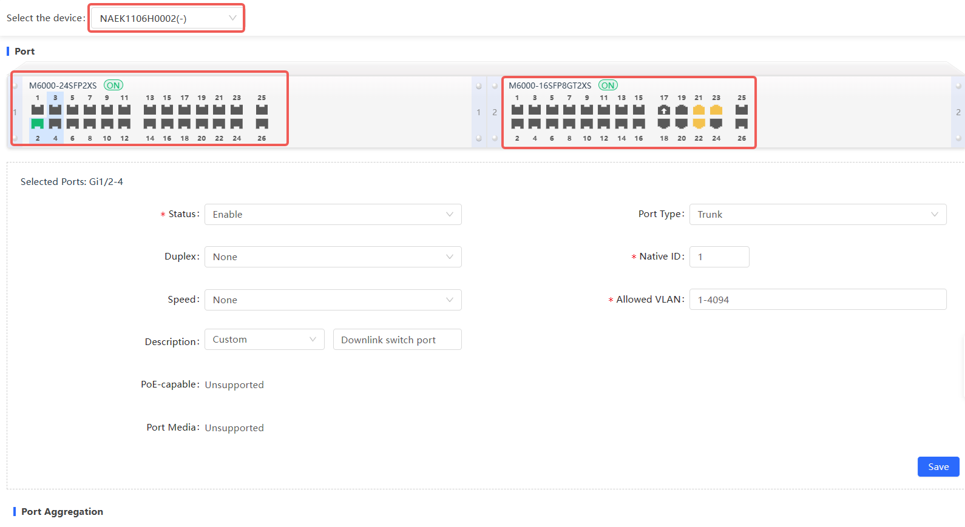965x527 pixels.
Task: Click ON status badge of M6000-16SFP8GT2XS
Action: pos(608,86)
